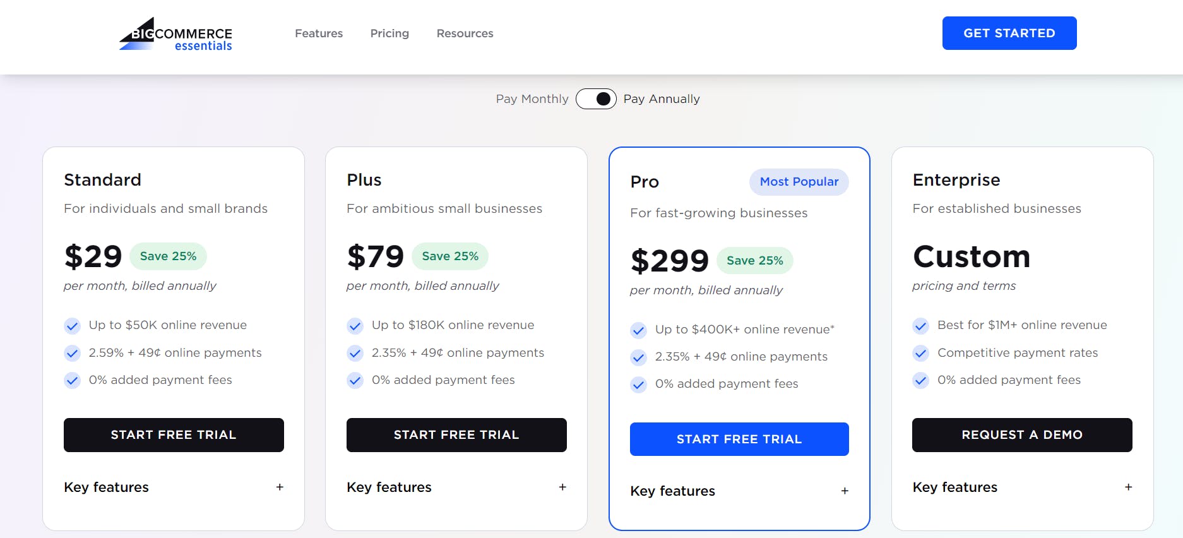Click the checkmark beside "Competitive payment rates"
1183x538 pixels.
click(x=920, y=353)
